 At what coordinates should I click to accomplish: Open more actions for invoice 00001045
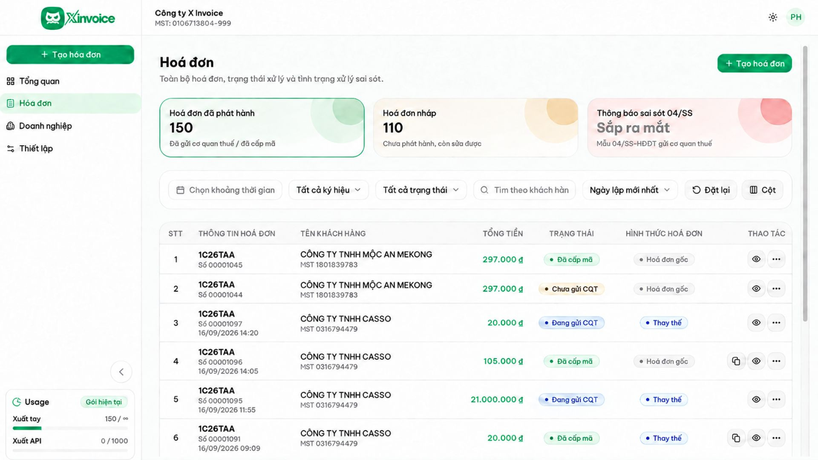click(x=776, y=259)
